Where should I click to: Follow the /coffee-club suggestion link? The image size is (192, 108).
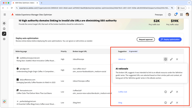point(123,92)
